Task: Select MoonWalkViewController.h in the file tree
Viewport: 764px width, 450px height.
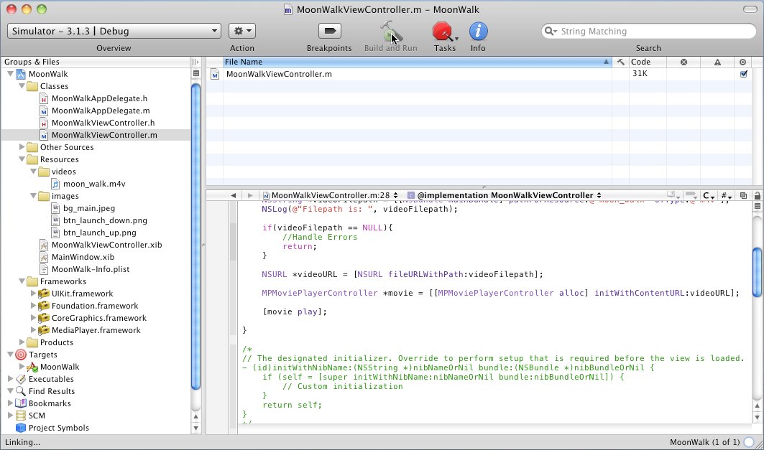Action: click(103, 123)
